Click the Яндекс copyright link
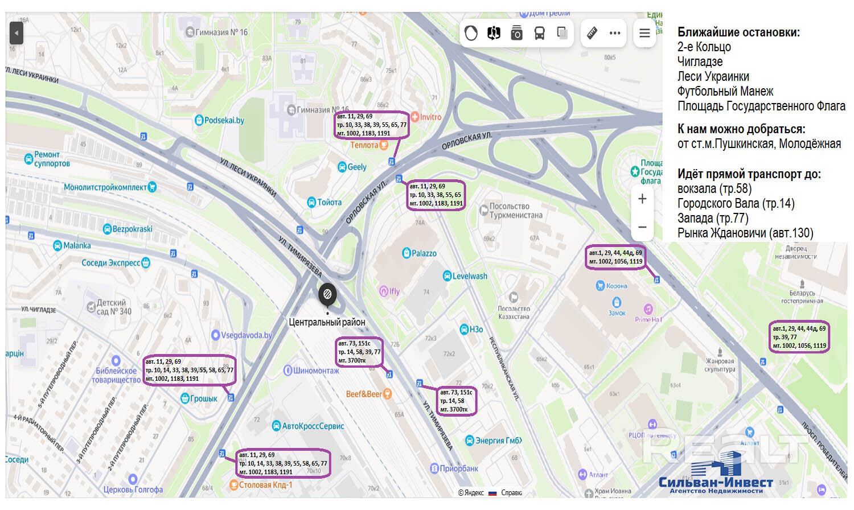This screenshot has height=510, width=854. (471, 493)
